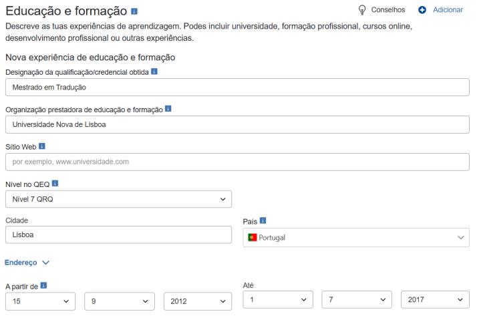Open the start year dropdown showing 2012
481x316 pixels.
(197, 301)
